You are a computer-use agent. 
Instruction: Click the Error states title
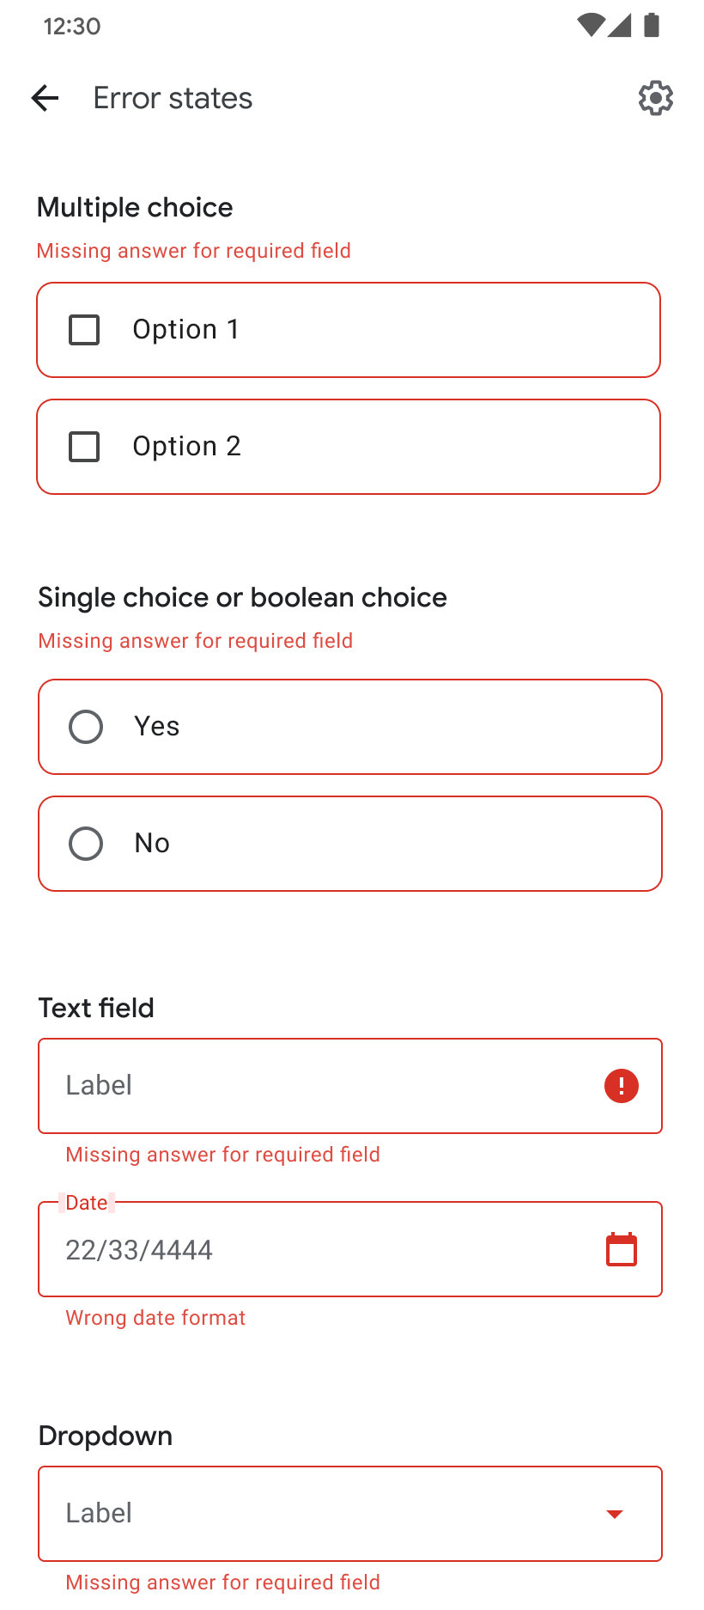[172, 98]
